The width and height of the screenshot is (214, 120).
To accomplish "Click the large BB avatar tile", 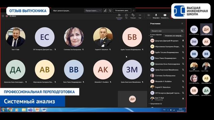I will (74, 70).
